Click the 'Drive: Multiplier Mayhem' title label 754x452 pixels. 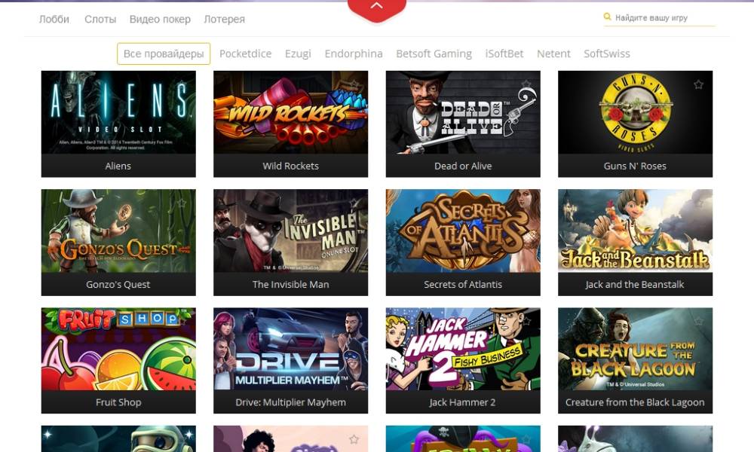(290, 402)
